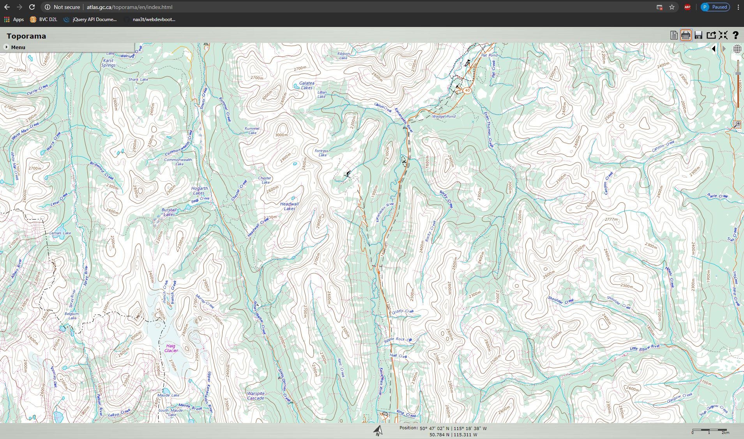This screenshot has height=439, width=744.
Task: Open the jQuery API Documentation bookmark
Action: [x=90, y=19]
